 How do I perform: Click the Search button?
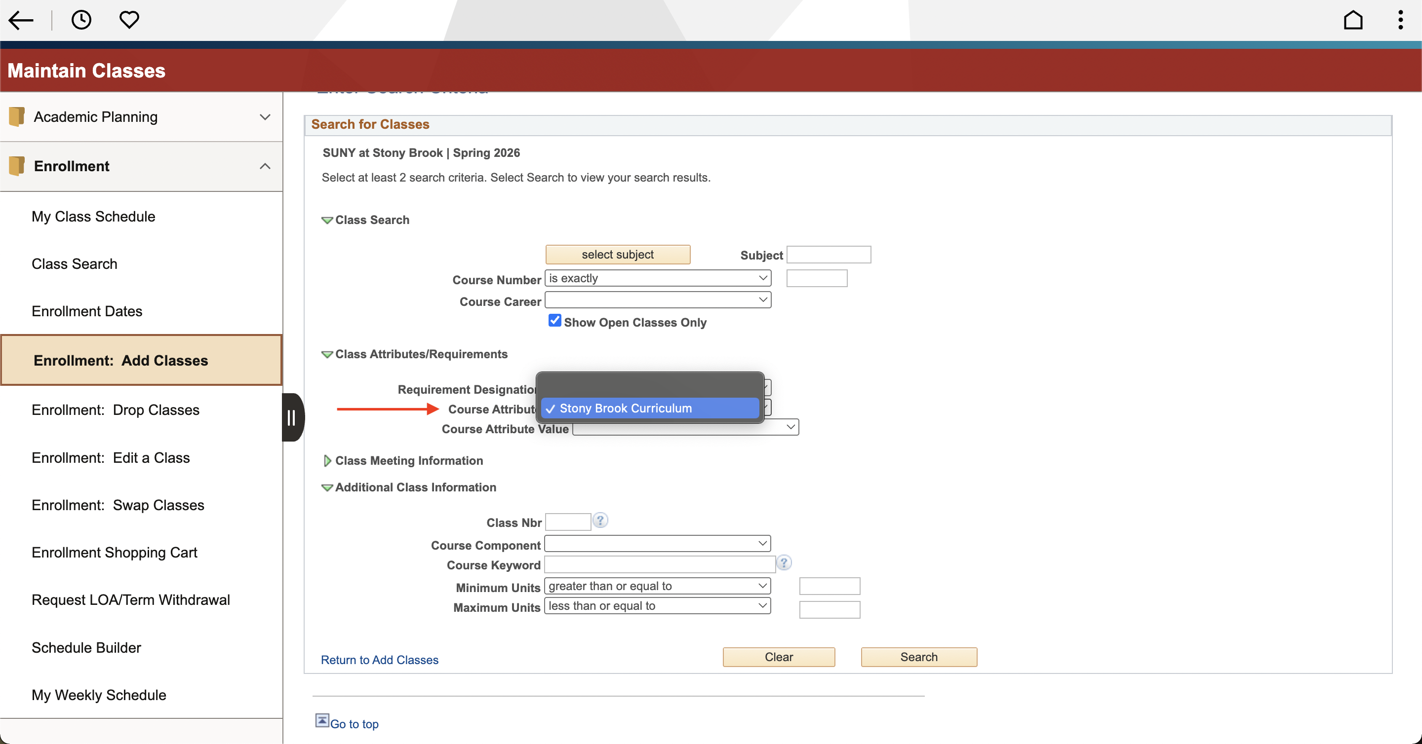click(919, 657)
